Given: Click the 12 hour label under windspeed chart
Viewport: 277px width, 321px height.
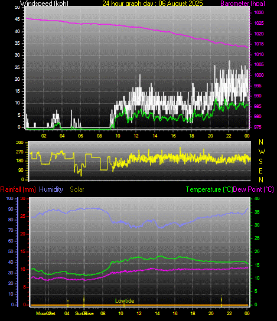Looking at the screenshot, I should coord(136,136).
